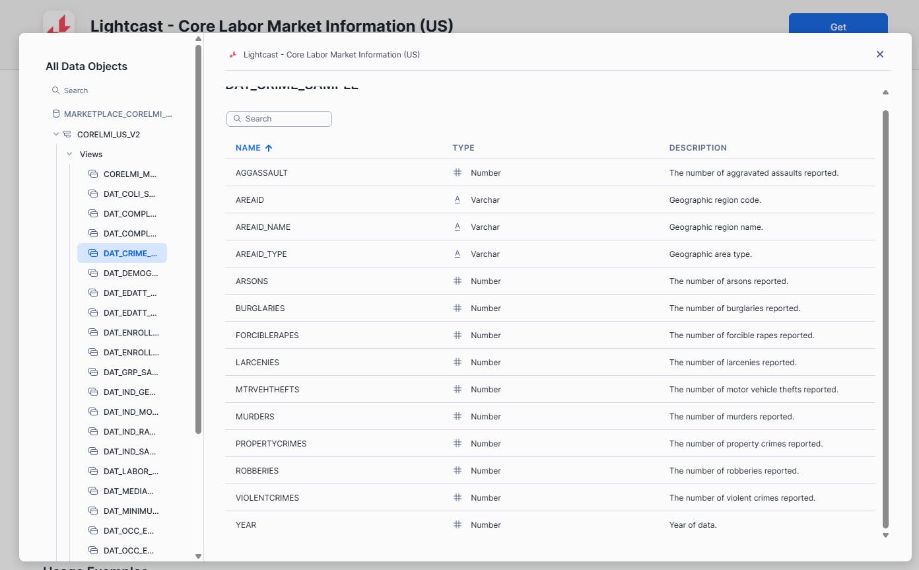
Task: Click the view icon beside DAT_MEDIA...
Action: 93,491
